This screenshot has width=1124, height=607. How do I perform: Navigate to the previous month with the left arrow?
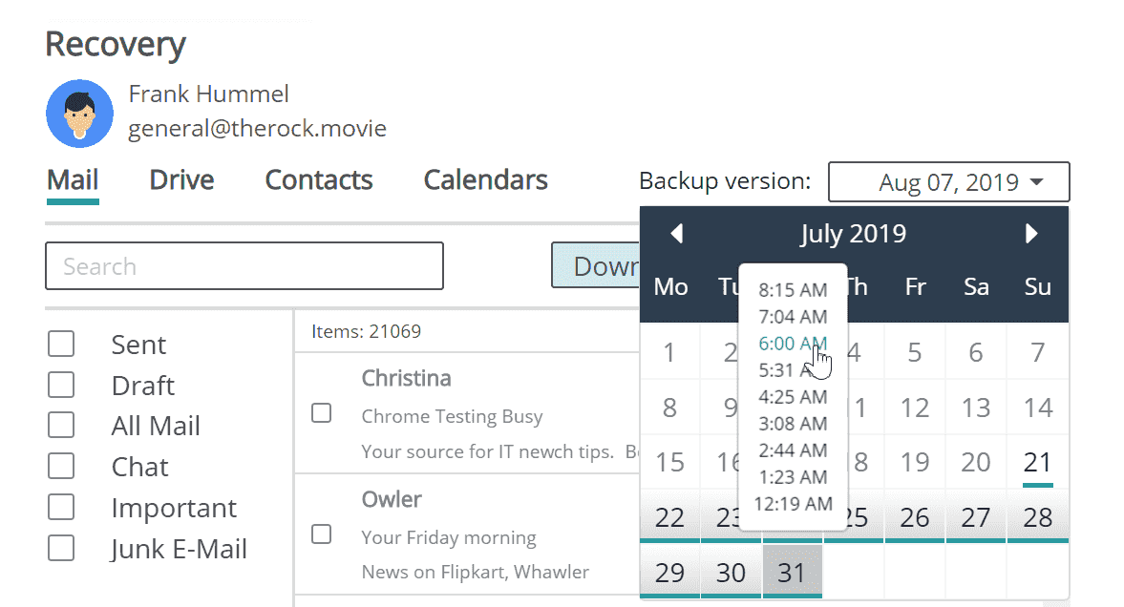pyautogui.click(x=676, y=233)
